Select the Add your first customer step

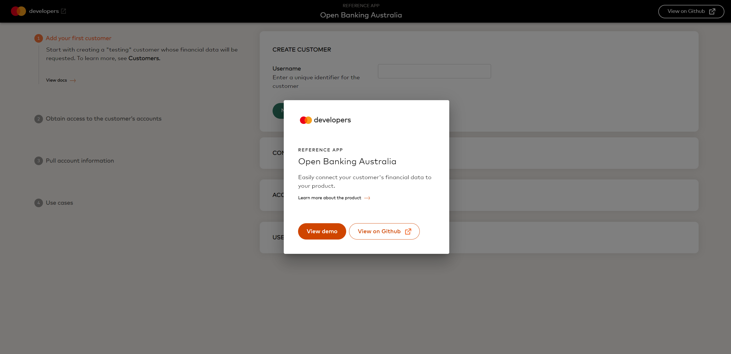click(x=78, y=38)
